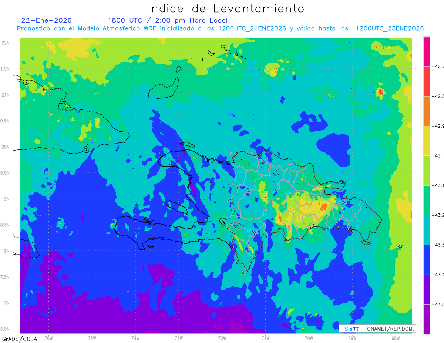Click the legend value '-43.1'

point(438,185)
